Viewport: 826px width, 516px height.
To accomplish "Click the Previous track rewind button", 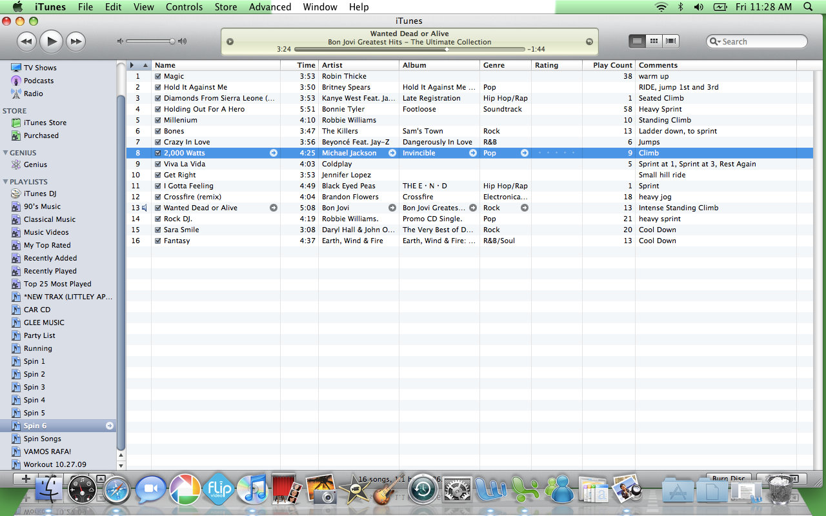I will [x=26, y=41].
